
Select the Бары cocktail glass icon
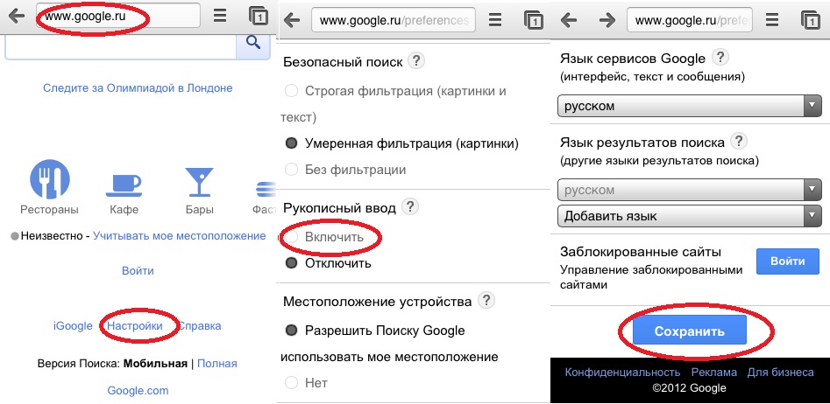click(199, 183)
